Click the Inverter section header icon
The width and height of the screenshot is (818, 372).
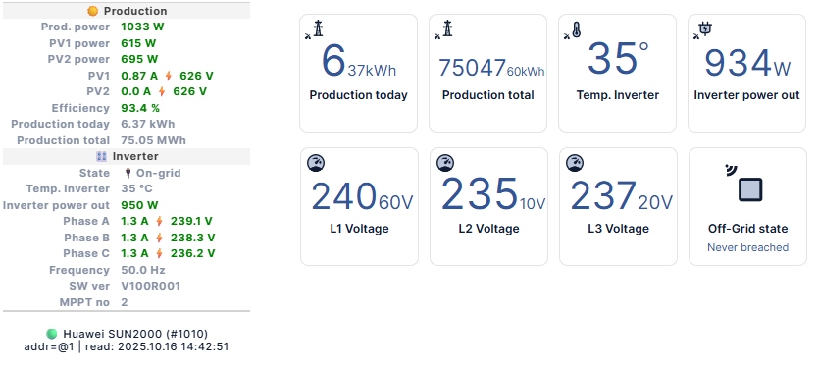(x=102, y=156)
